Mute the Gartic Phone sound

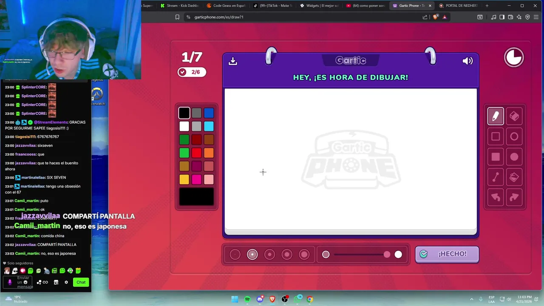pos(467,61)
